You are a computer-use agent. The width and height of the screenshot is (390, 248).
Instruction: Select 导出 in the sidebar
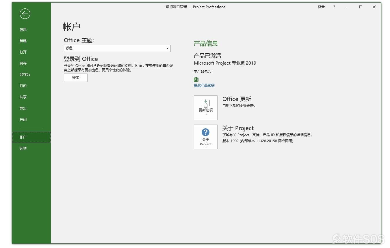(31, 108)
